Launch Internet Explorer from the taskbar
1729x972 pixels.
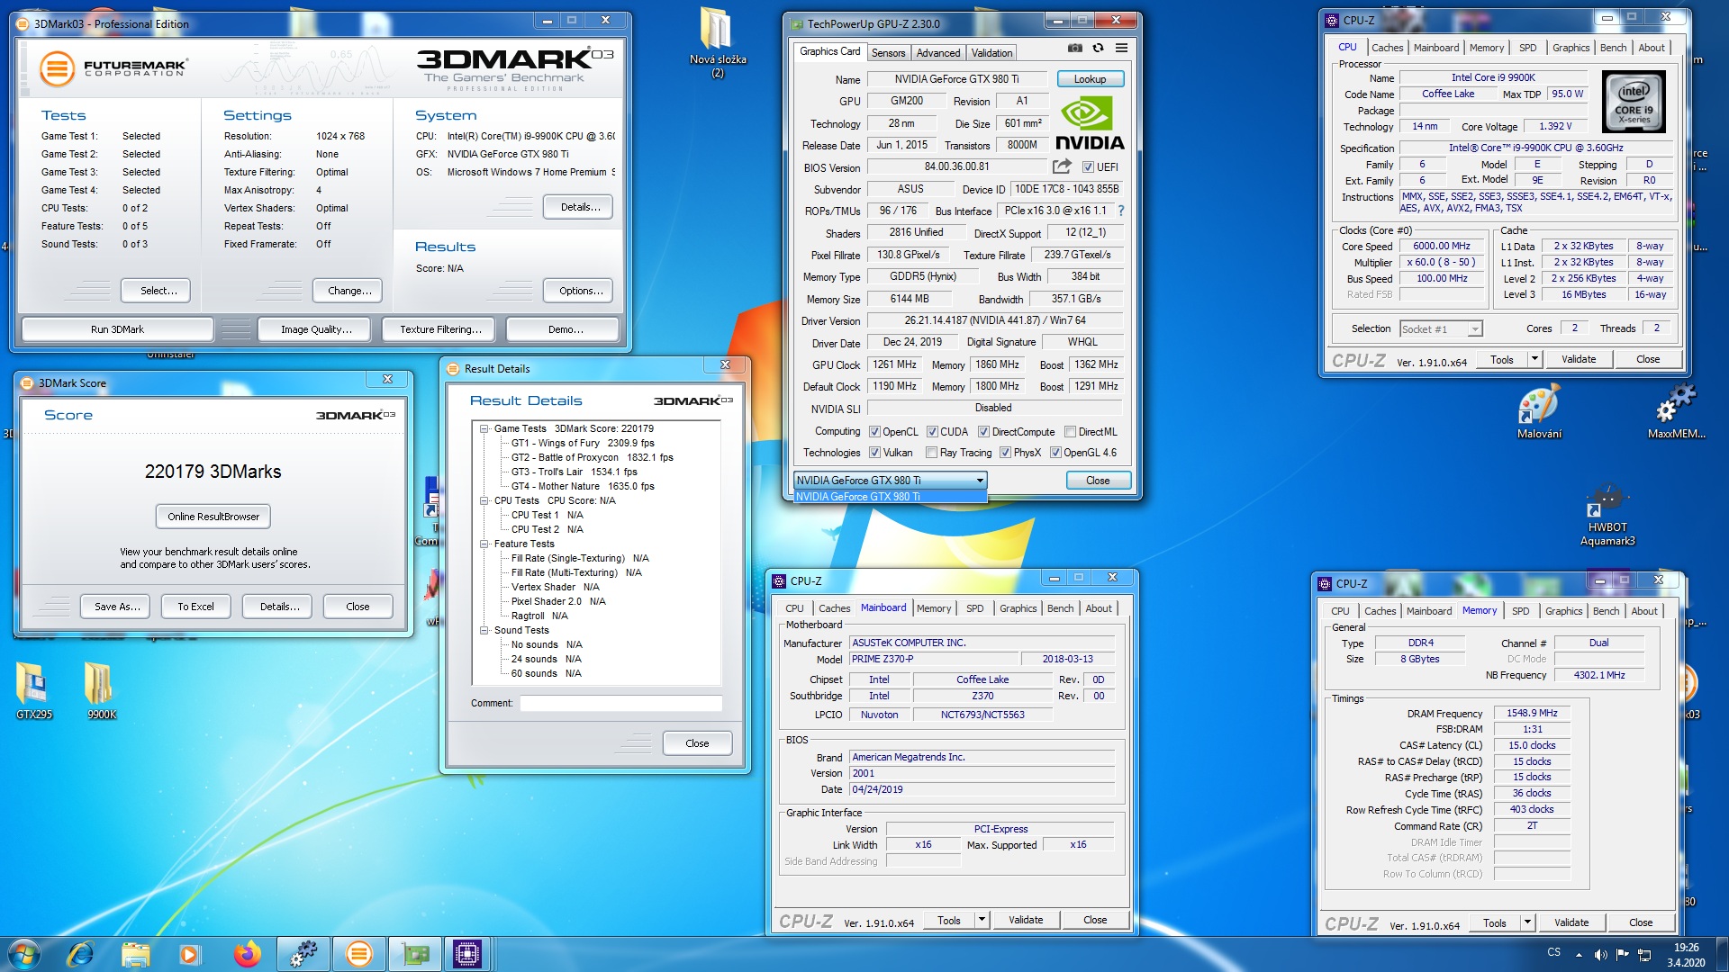tap(81, 954)
